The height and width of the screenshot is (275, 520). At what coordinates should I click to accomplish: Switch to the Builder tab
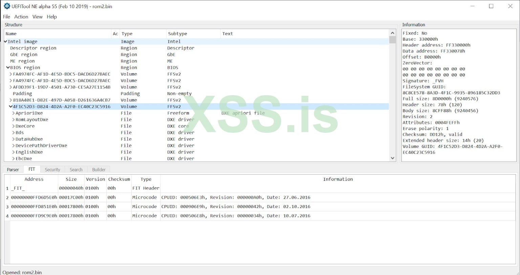(x=99, y=170)
